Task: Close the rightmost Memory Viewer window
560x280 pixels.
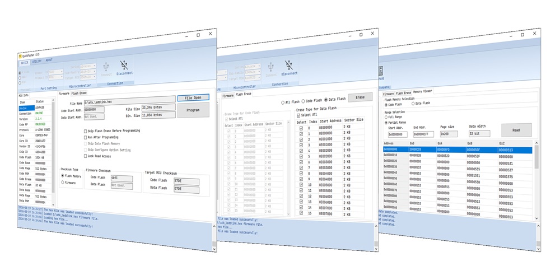Action: 535,33
